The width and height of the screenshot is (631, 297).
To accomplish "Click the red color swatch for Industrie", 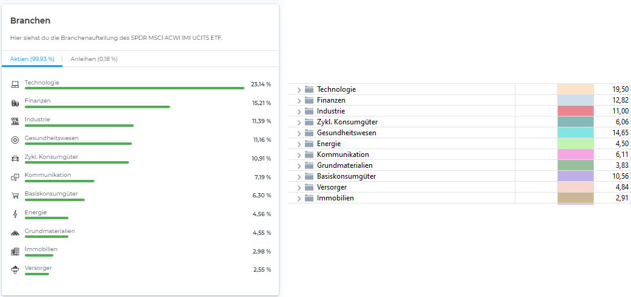I will click(x=575, y=111).
